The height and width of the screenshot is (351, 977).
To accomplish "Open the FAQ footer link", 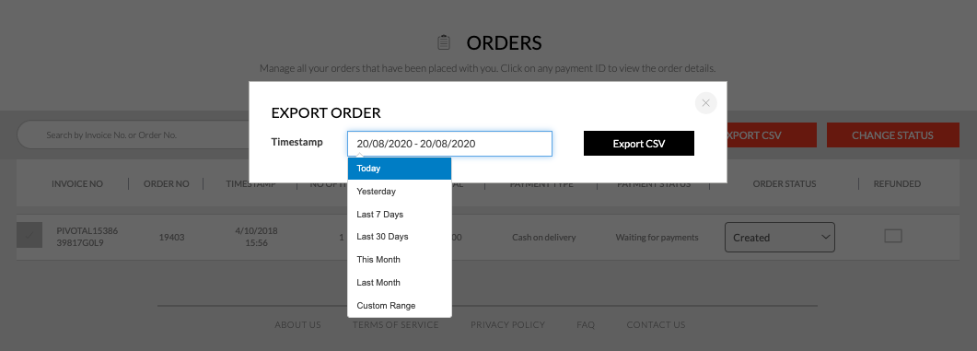I will [586, 325].
